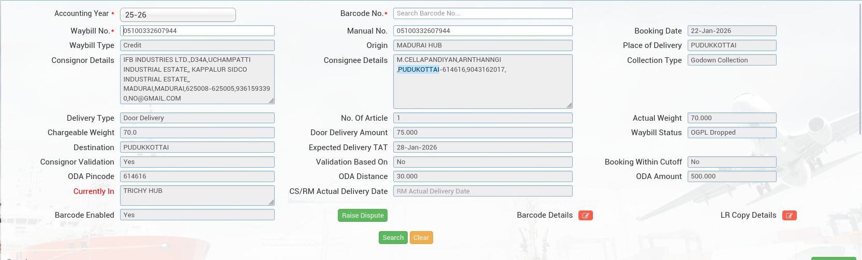
Task: Click the resize handle of Currently In box
Action: [x=271, y=202]
